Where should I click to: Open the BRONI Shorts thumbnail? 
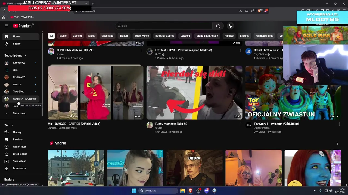coord(194,168)
